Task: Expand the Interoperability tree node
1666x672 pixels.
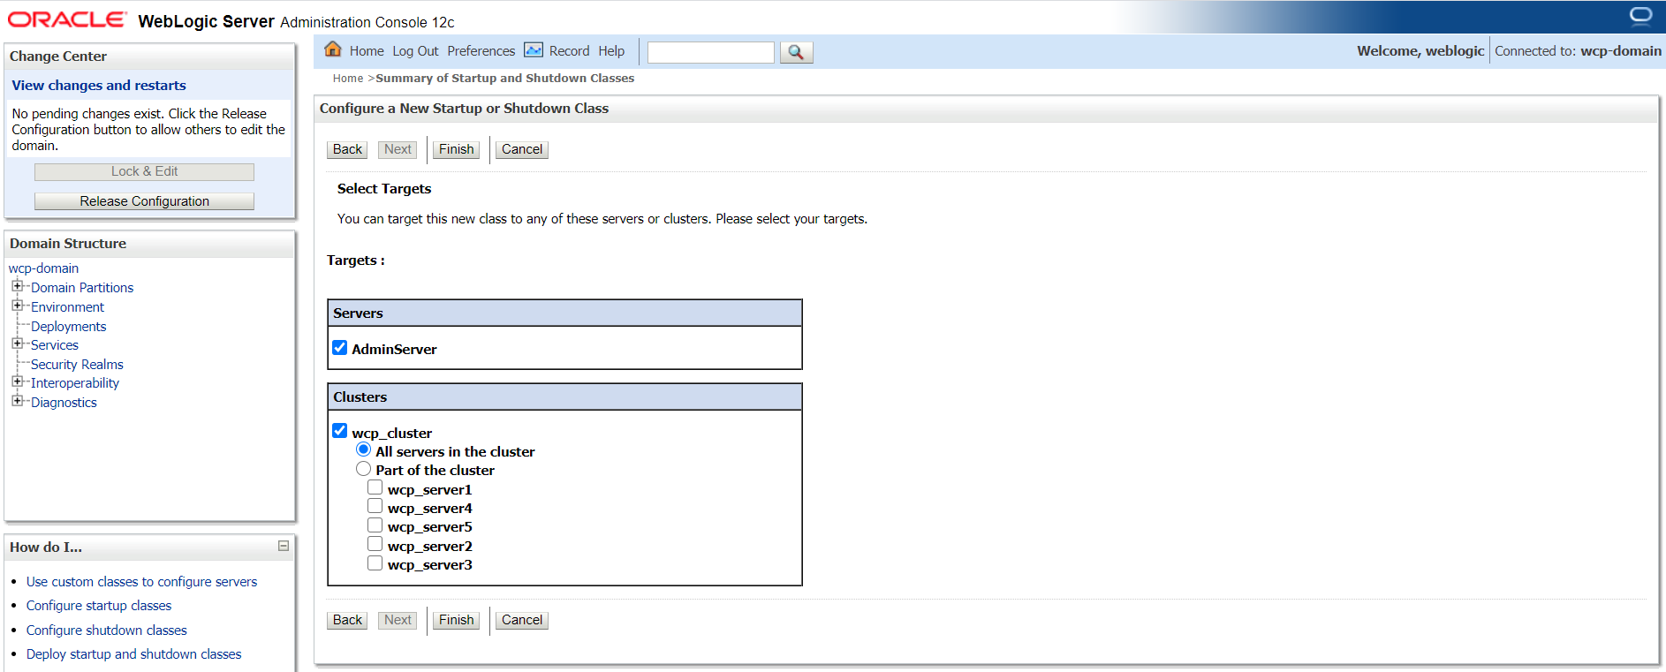Action: point(17,381)
